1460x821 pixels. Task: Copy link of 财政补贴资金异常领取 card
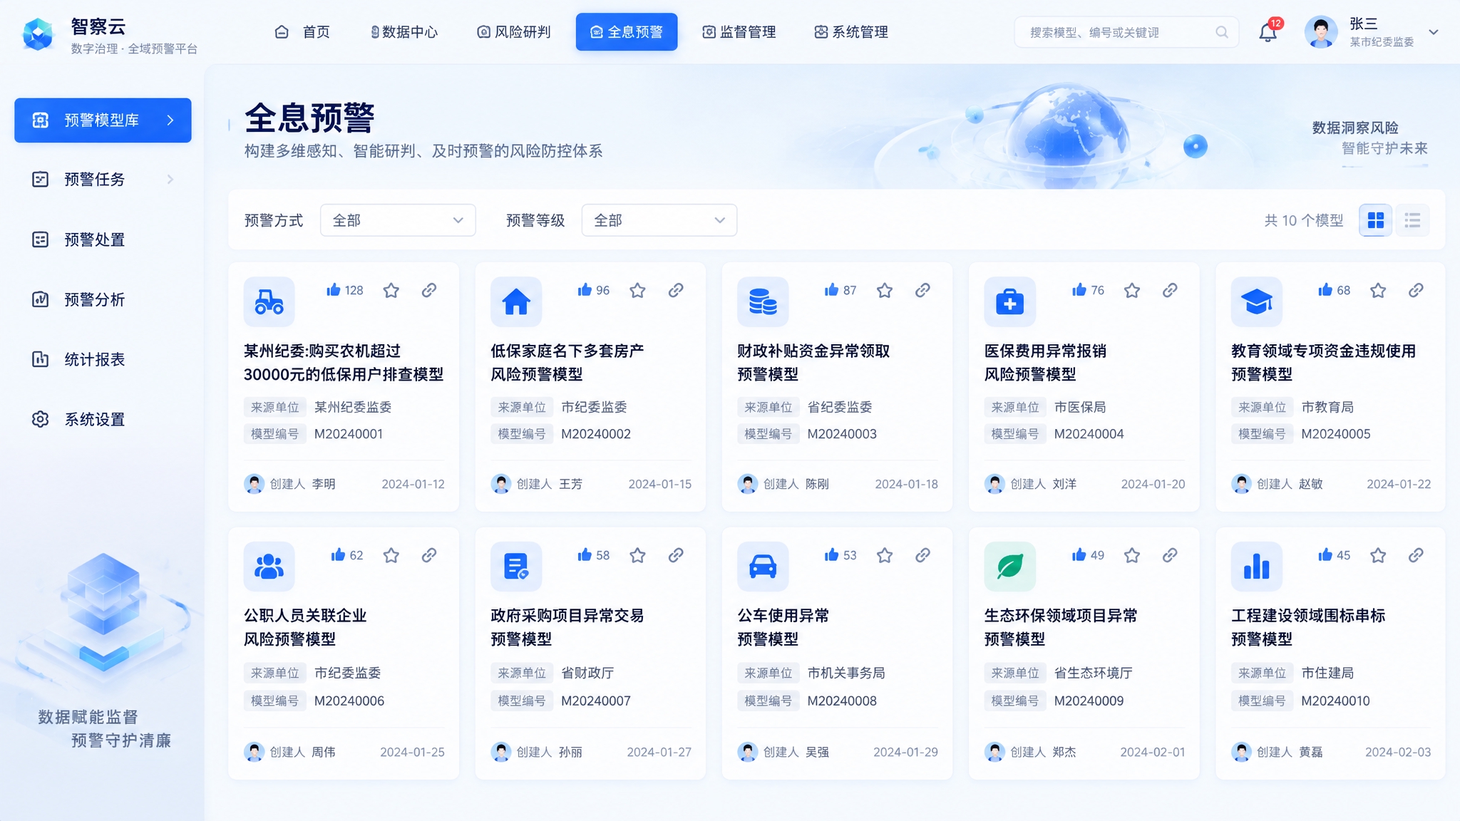(x=922, y=290)
